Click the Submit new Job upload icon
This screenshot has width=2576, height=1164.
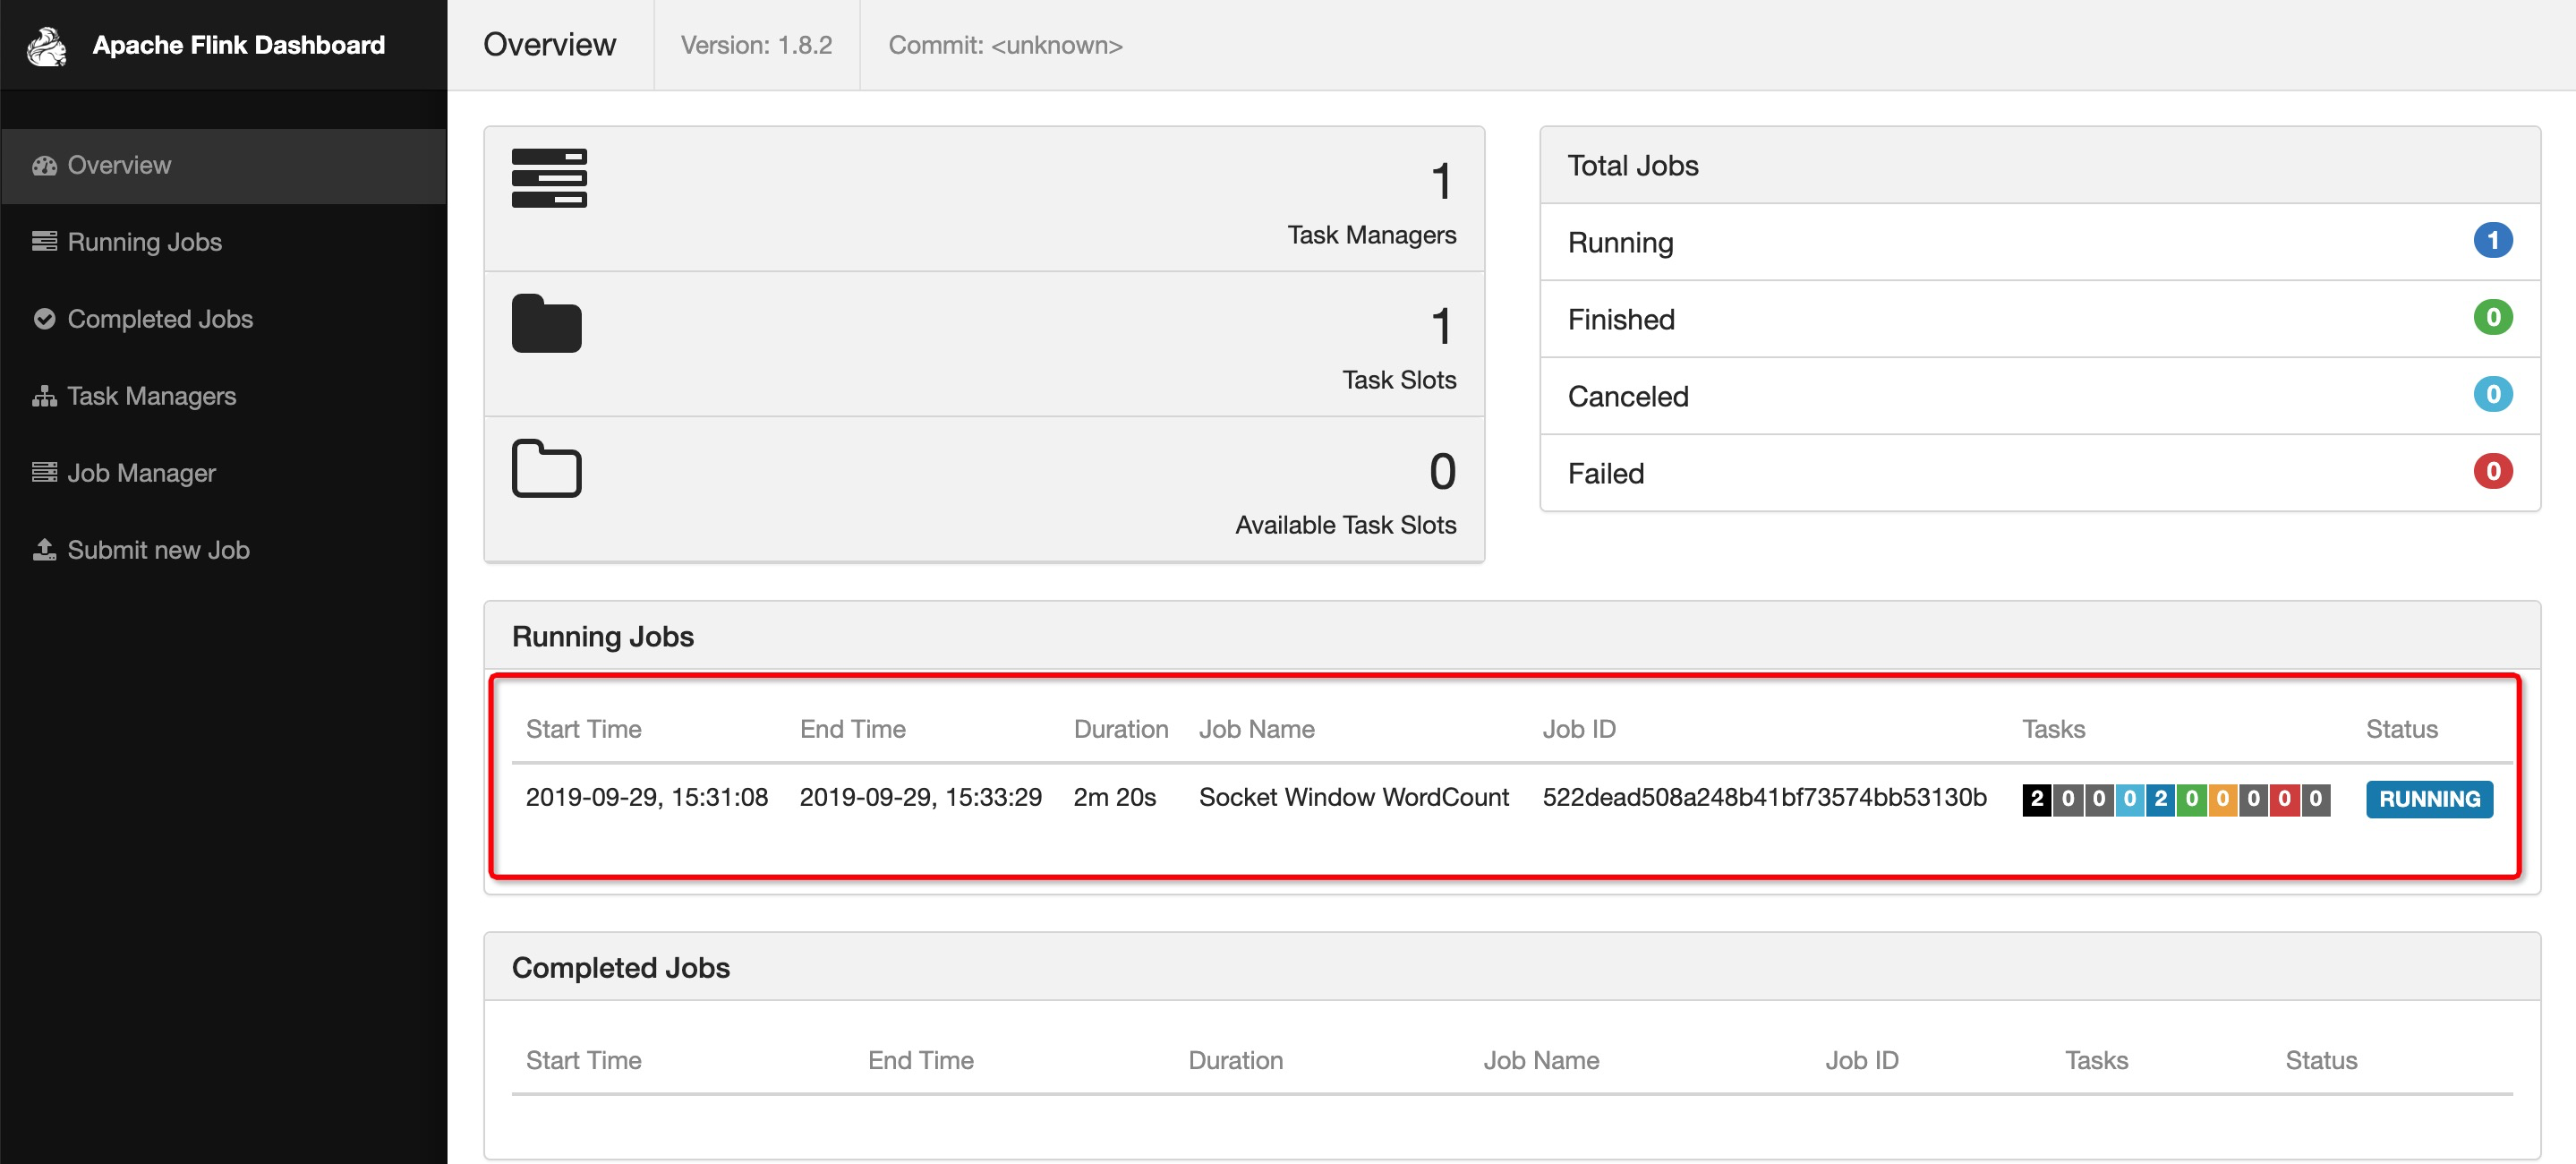[44, 550]
